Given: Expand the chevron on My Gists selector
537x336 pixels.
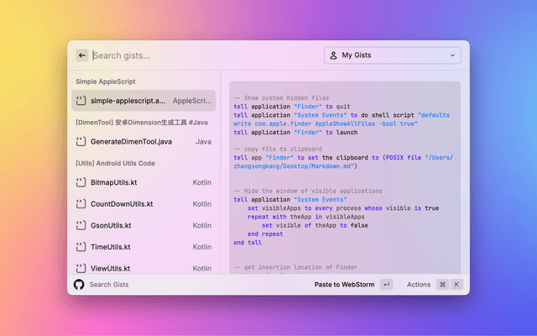Looking at the screenshot, I should [x=453, y=55].
